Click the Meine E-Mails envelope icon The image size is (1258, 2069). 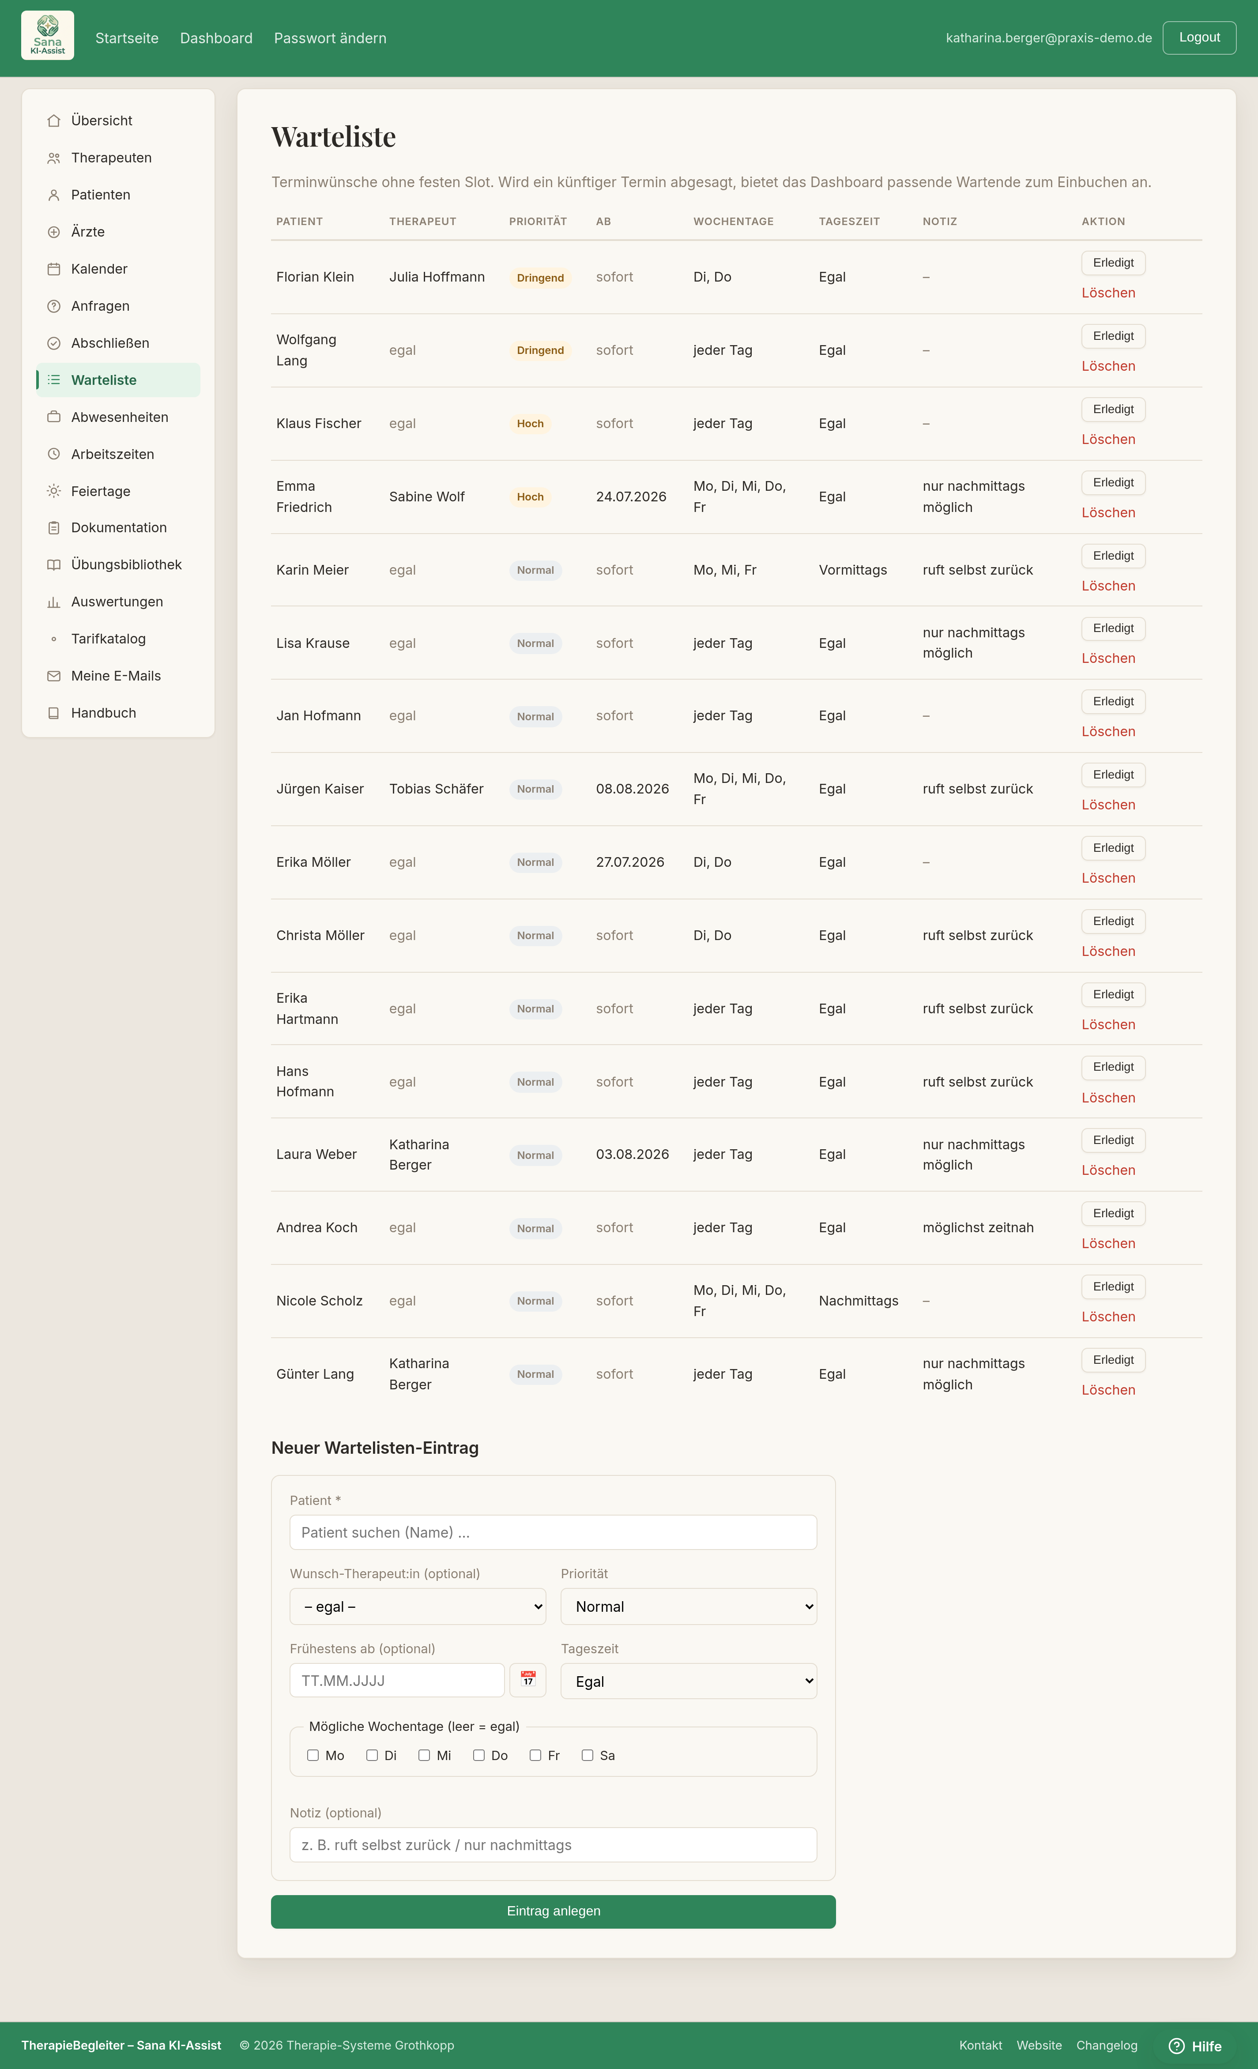click(54, 676)
